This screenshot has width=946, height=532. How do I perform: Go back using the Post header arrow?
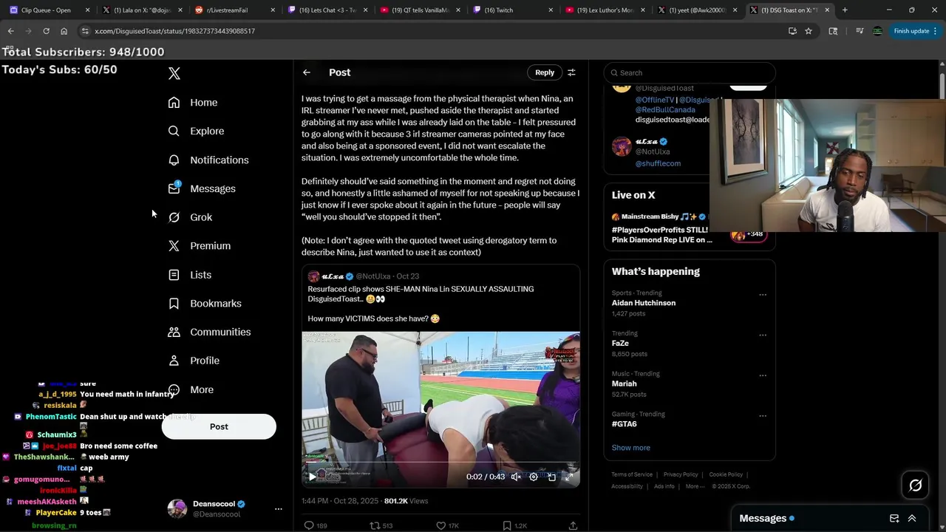coord(307,72)
